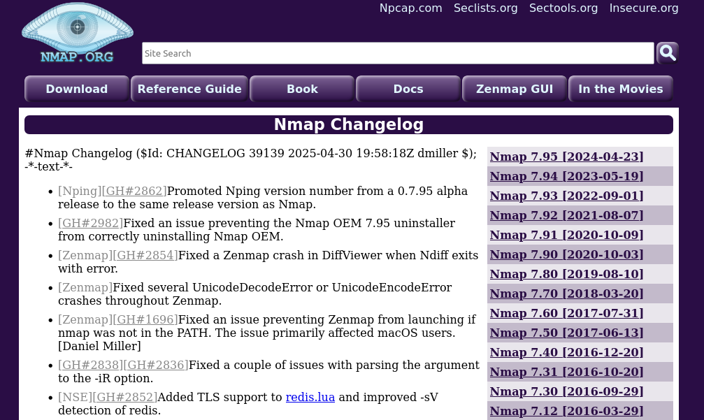This screenshot has width=704, height=420.
Task: Open the Nmap 7.80 [2019-08-10] entry
Action: coord(566,274)
